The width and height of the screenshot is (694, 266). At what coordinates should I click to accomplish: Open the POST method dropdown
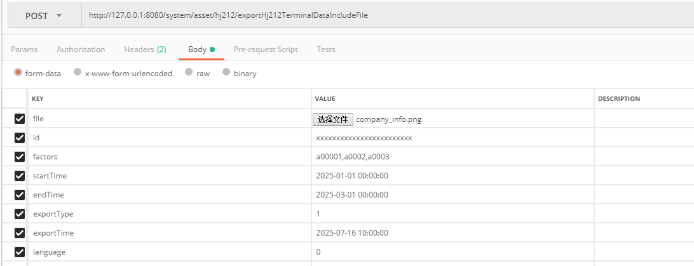tap(44, 17)
